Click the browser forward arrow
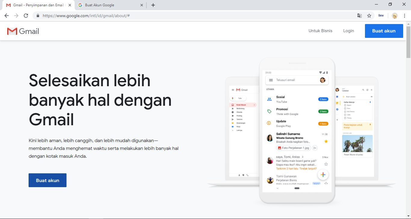 click(x=16, y=16)
